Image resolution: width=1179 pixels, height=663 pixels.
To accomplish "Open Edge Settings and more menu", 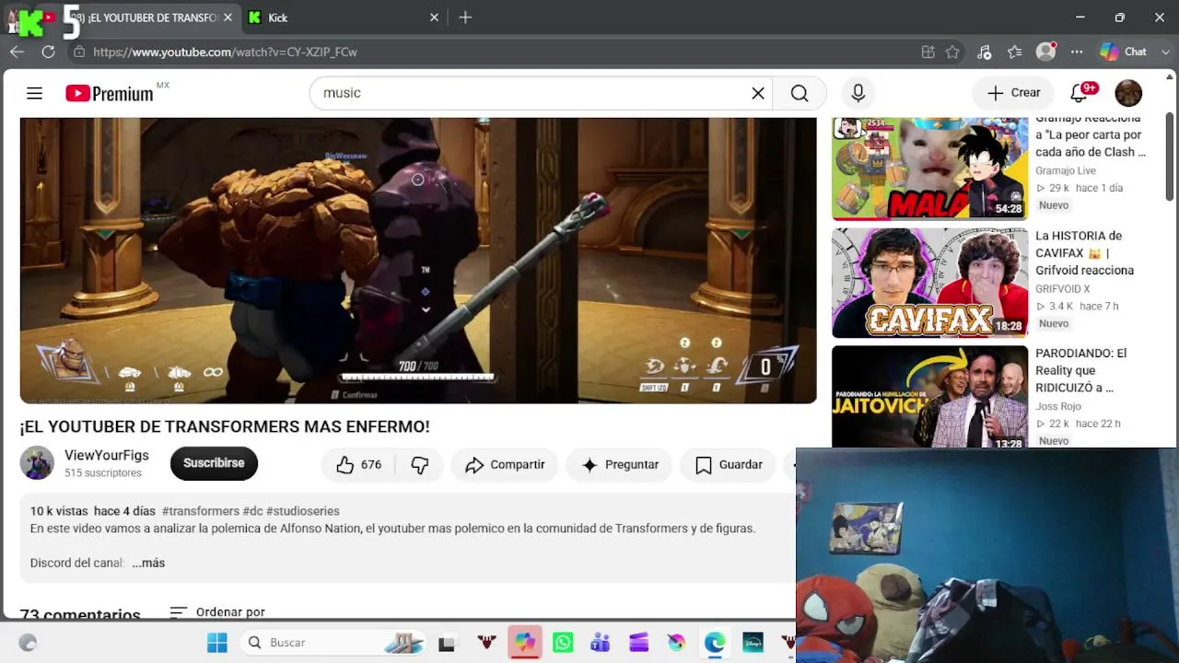I will click(1077, 52).
